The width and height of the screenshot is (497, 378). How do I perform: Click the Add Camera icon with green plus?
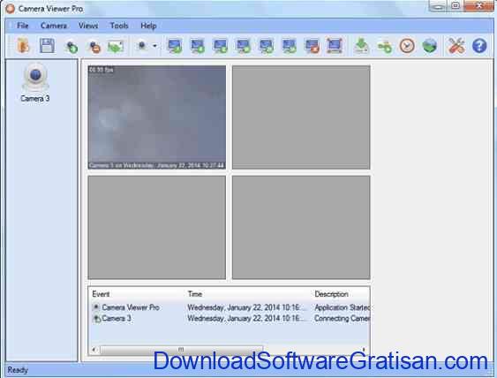[72, 47]
